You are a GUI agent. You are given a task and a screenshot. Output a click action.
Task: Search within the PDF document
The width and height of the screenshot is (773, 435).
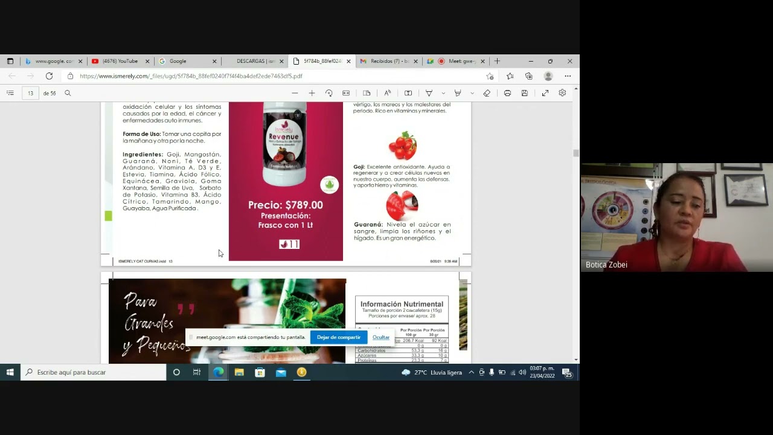[68, 93]
